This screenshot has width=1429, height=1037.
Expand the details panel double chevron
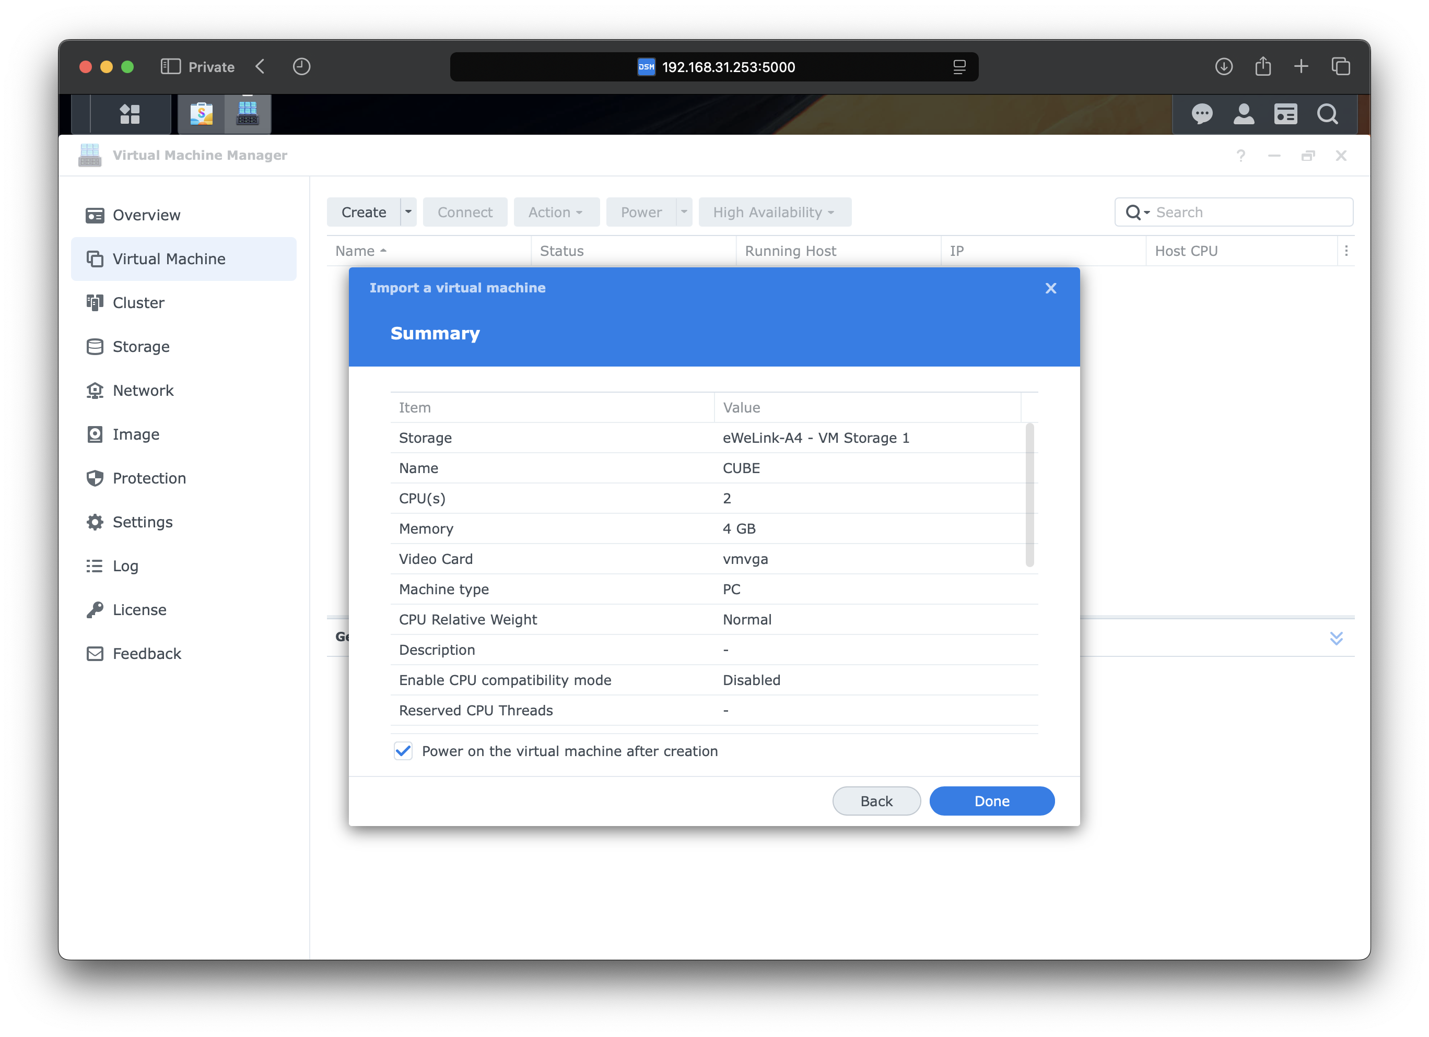pos(1336,638)
